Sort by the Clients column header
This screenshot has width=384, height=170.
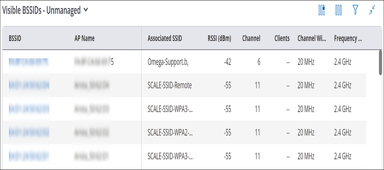point(282,38)
